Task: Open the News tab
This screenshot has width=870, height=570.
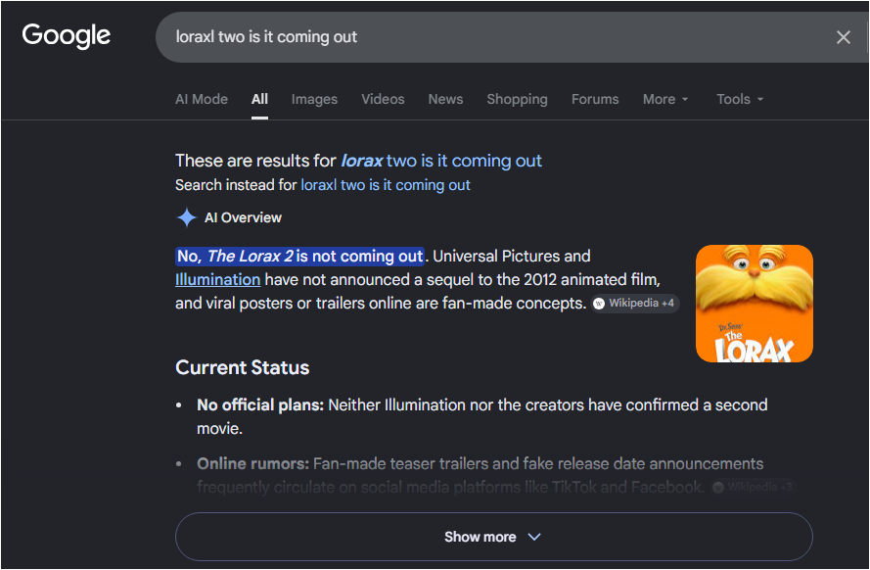Action: [445, 99]
